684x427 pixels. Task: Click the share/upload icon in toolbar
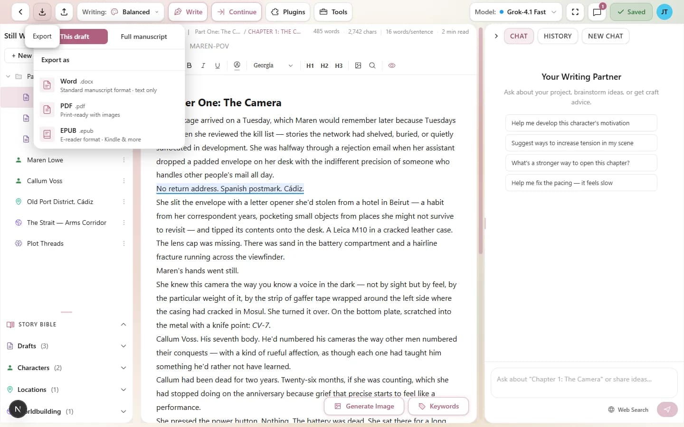[x=64, y=12]
